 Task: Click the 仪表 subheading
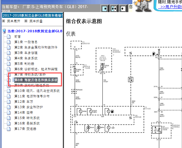[x=71, y=34]
